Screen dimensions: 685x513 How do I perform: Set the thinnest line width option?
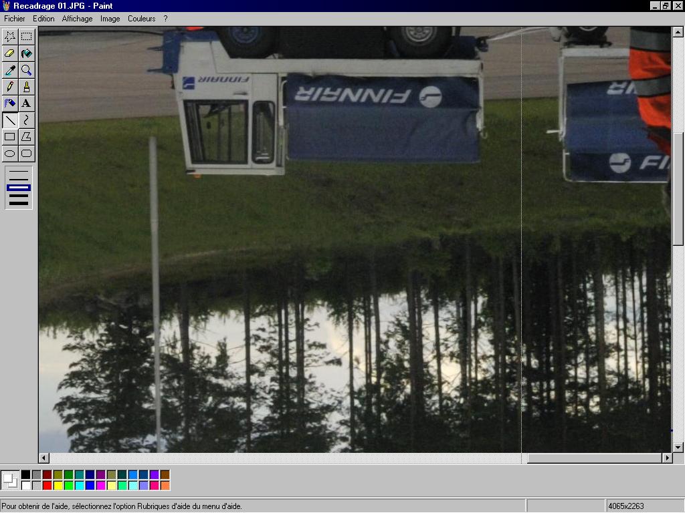19,172
